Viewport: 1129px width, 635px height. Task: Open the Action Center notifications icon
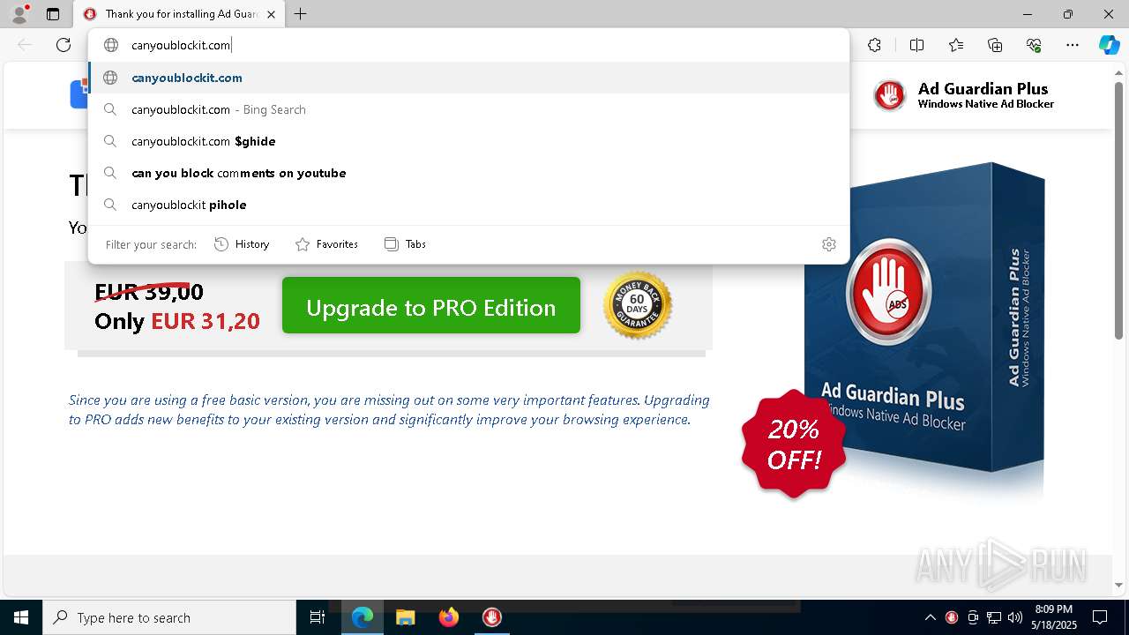pyautogui.click(x=1100, y=617)
